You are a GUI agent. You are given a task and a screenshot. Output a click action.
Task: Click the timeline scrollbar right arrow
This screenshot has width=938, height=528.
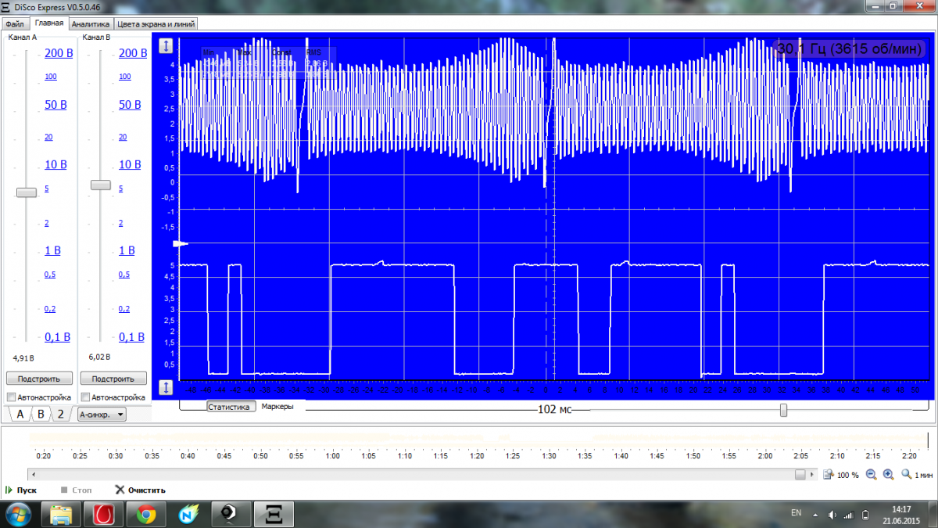(813, 475)
